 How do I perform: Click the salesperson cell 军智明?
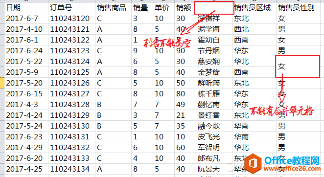click(214, 148)
